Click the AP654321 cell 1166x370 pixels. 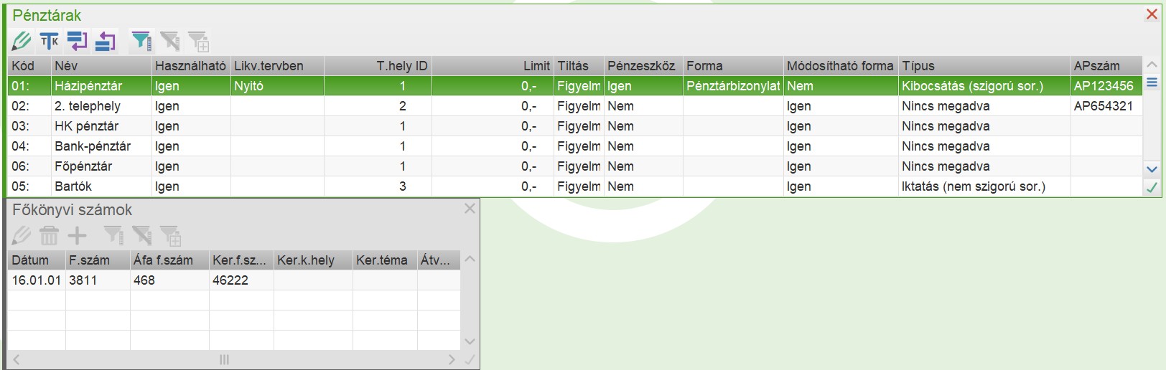[1104, 106]
